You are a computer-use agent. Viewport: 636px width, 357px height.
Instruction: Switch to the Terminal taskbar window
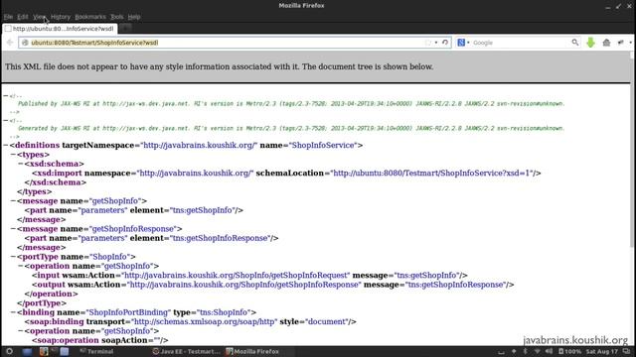[96, 351]
